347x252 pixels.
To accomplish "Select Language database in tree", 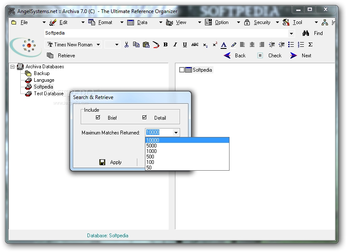I will [44, 80].
